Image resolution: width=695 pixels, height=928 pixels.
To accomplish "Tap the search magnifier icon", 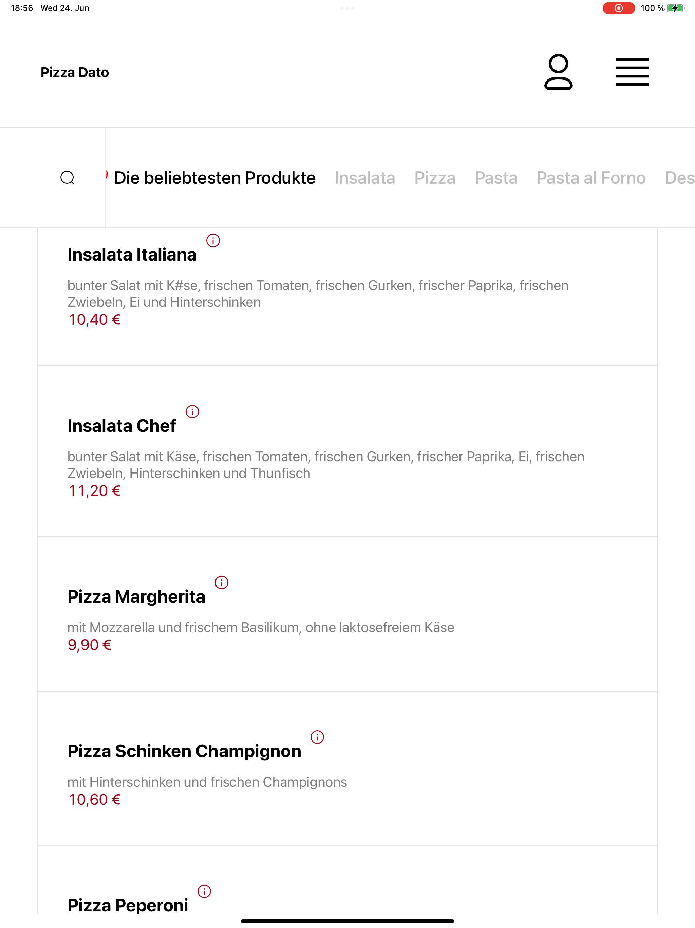I will pos(68,178).
